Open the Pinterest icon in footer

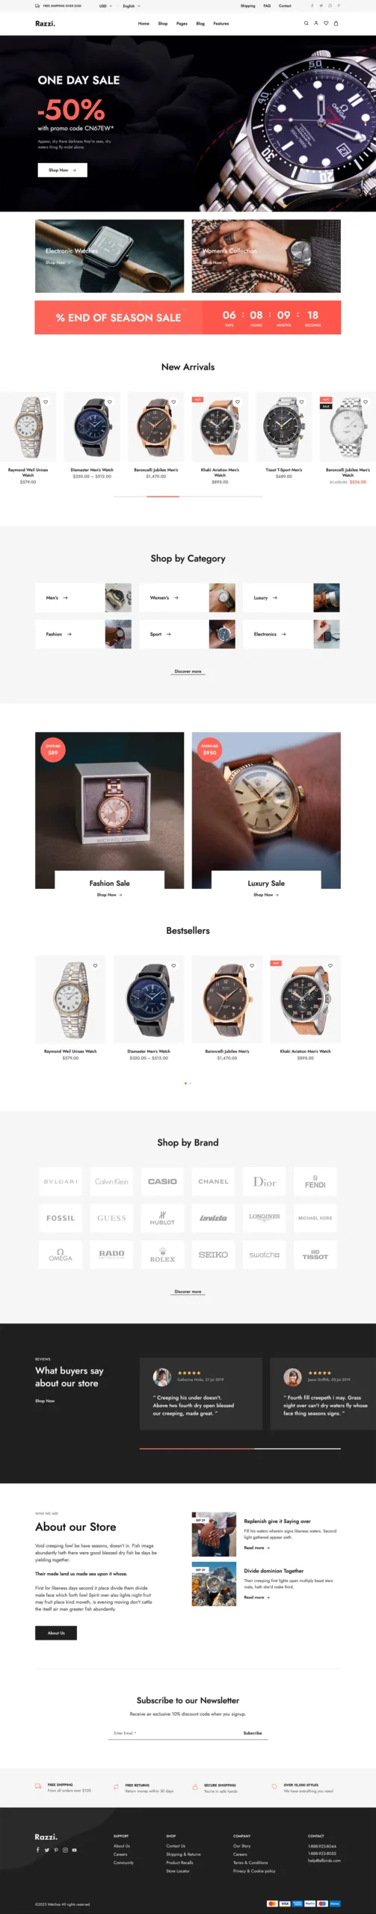coord(56,1850)
